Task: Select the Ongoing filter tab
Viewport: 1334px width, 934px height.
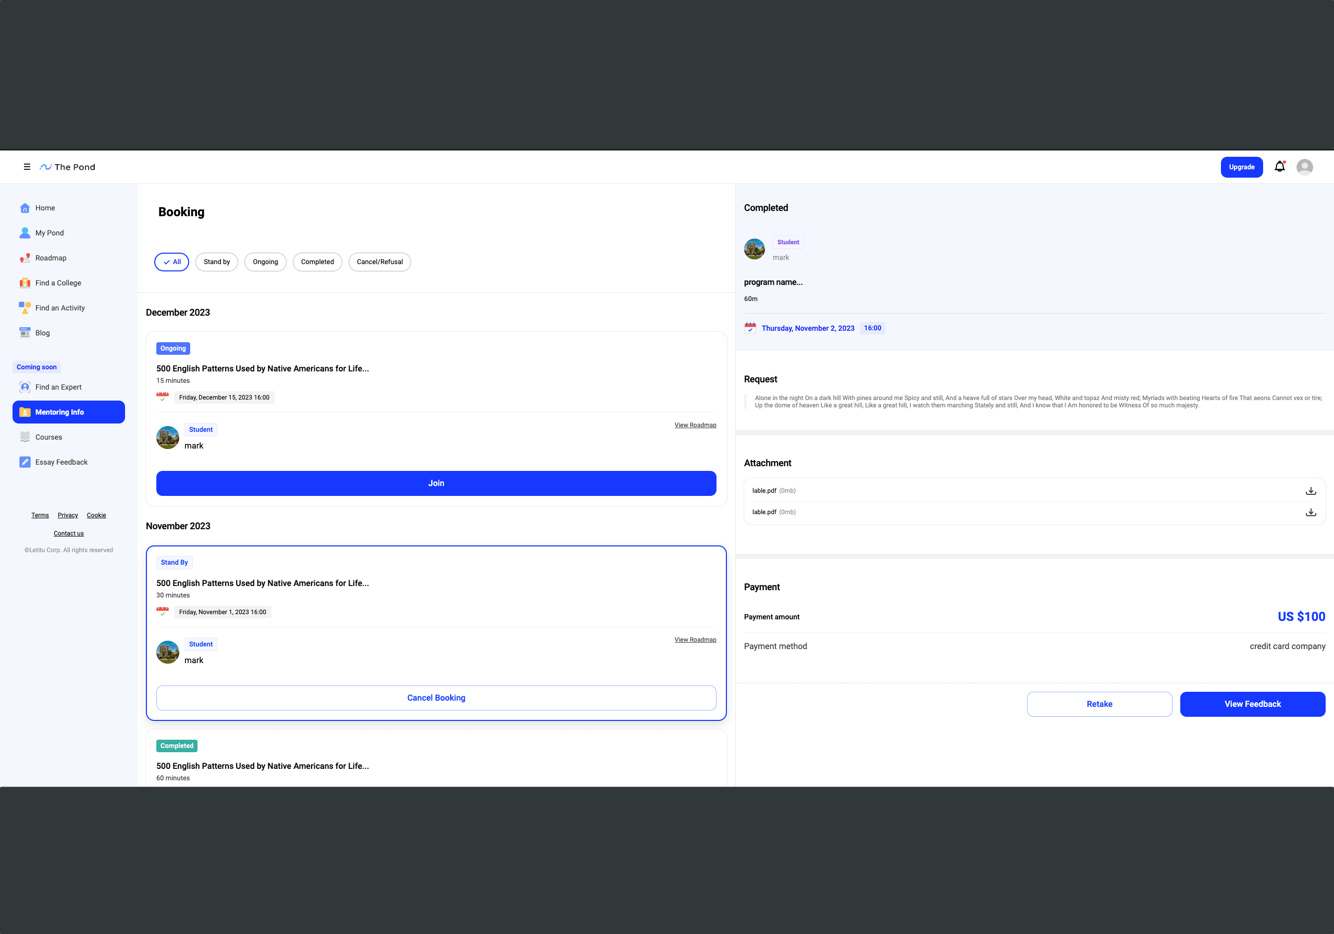Action: (266, 261)
